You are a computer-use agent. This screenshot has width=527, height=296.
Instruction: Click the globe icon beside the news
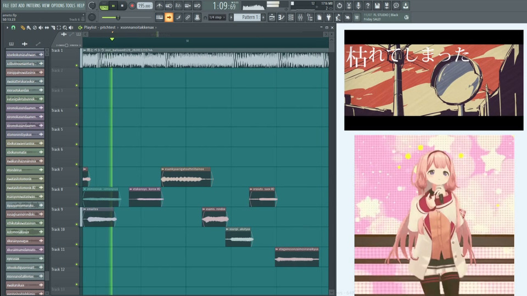tap(406, 17)
